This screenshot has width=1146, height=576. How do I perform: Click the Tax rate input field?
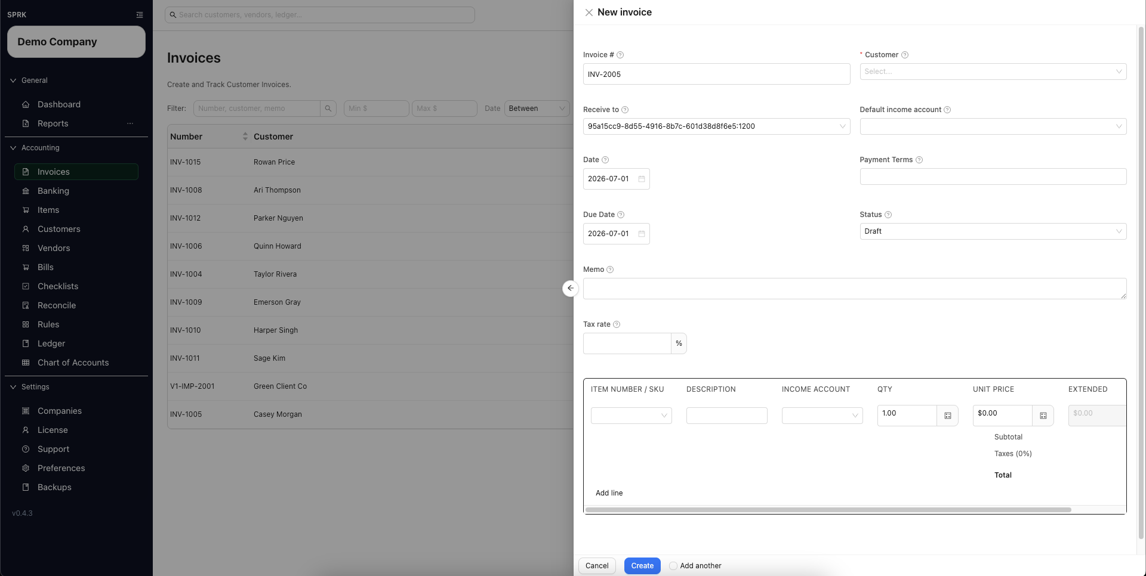(x=627, y=343)
